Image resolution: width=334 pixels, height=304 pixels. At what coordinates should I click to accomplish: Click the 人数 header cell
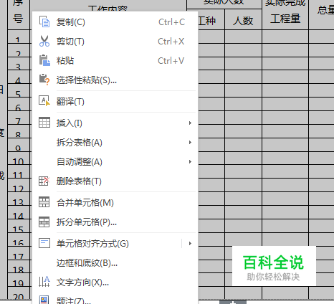tap(243, 19)
